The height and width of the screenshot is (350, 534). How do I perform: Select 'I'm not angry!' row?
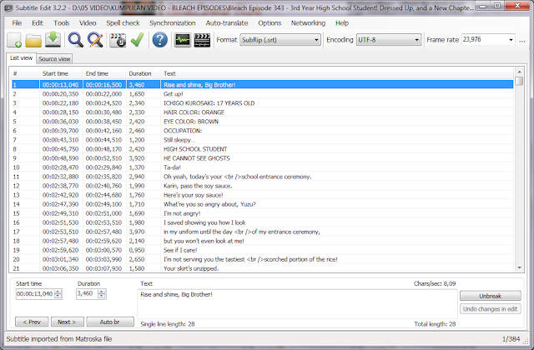(x=262, y=213)
